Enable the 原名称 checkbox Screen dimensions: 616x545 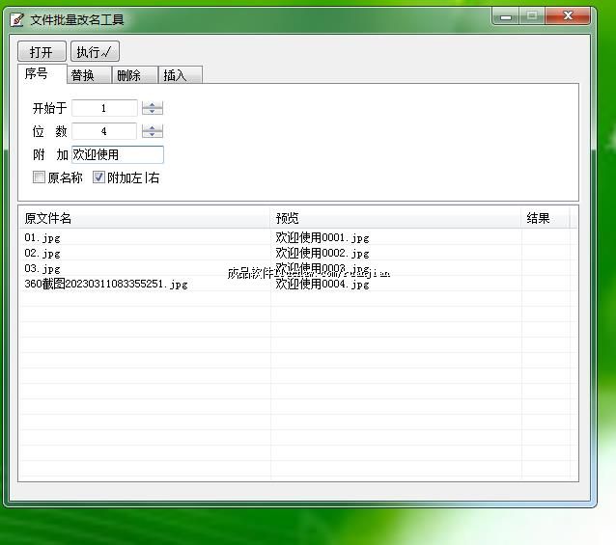39,177
